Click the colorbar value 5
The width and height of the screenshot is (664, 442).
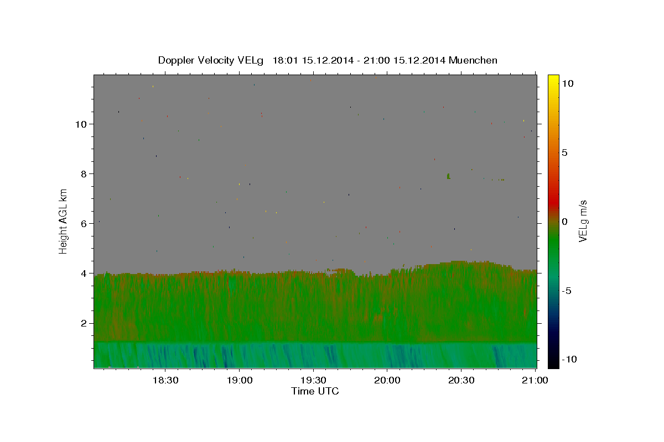click(564, 152)
